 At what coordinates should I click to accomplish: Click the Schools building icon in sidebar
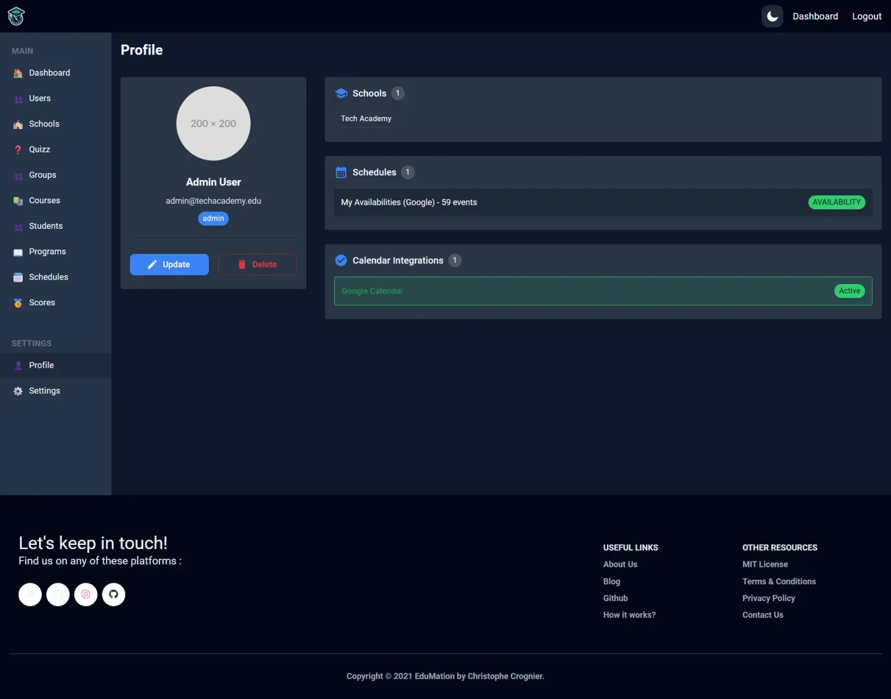(18, 124)
